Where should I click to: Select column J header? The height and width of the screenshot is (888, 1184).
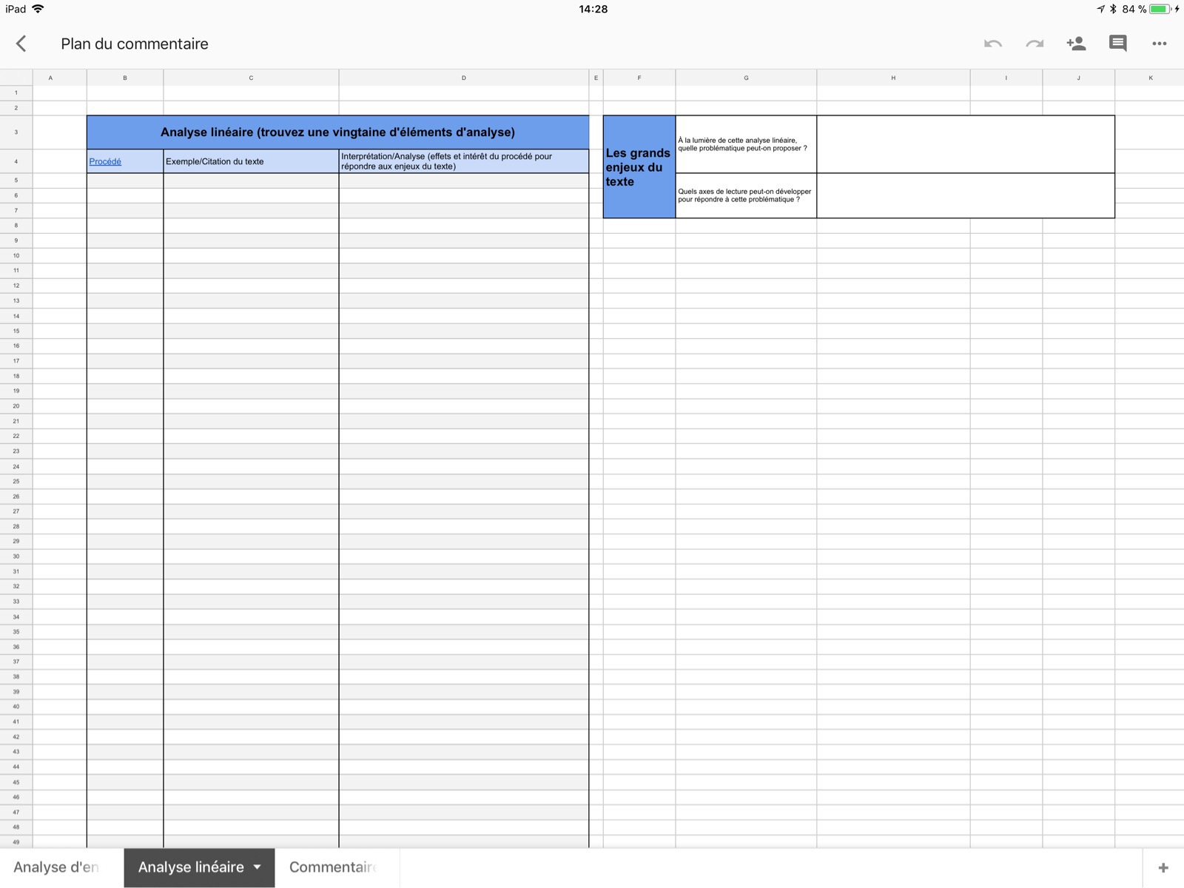tap(1079, 78)
